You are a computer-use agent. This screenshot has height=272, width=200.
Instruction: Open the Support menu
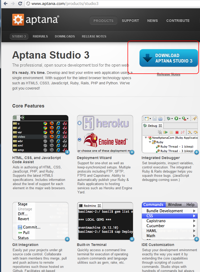[130, 21]
